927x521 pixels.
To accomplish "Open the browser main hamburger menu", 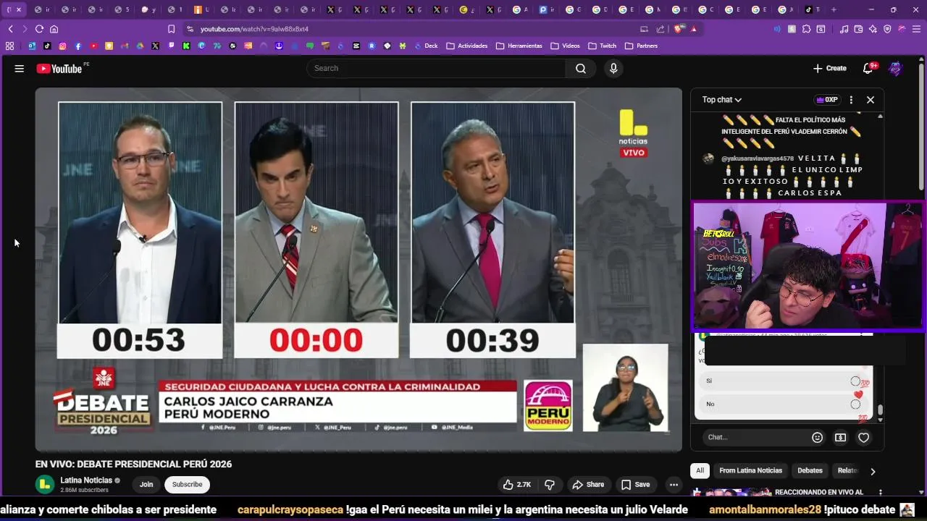I will pos(916,29).
